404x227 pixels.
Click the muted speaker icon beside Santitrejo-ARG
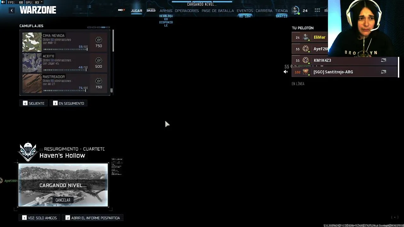pyautogui.click(x=286, y=72)
